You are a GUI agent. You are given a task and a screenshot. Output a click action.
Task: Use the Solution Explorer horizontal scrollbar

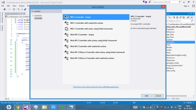coord(176,96)
